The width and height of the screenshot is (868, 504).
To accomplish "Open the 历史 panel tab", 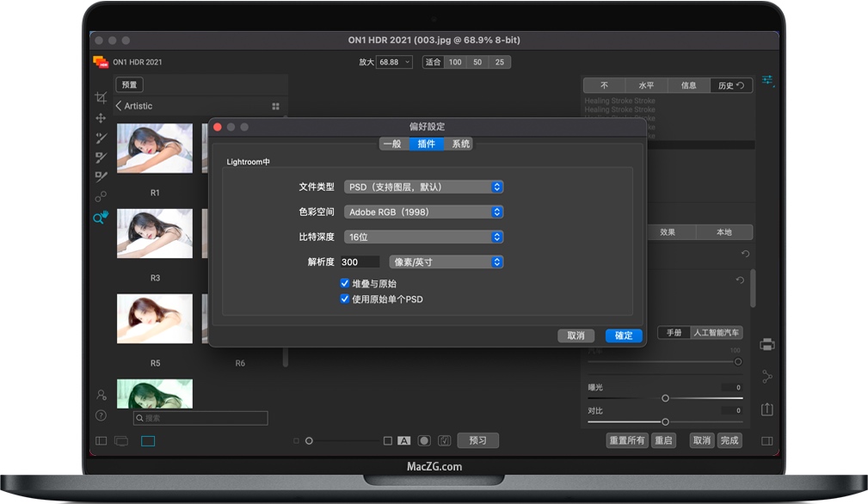I will (x=730, y=85).
